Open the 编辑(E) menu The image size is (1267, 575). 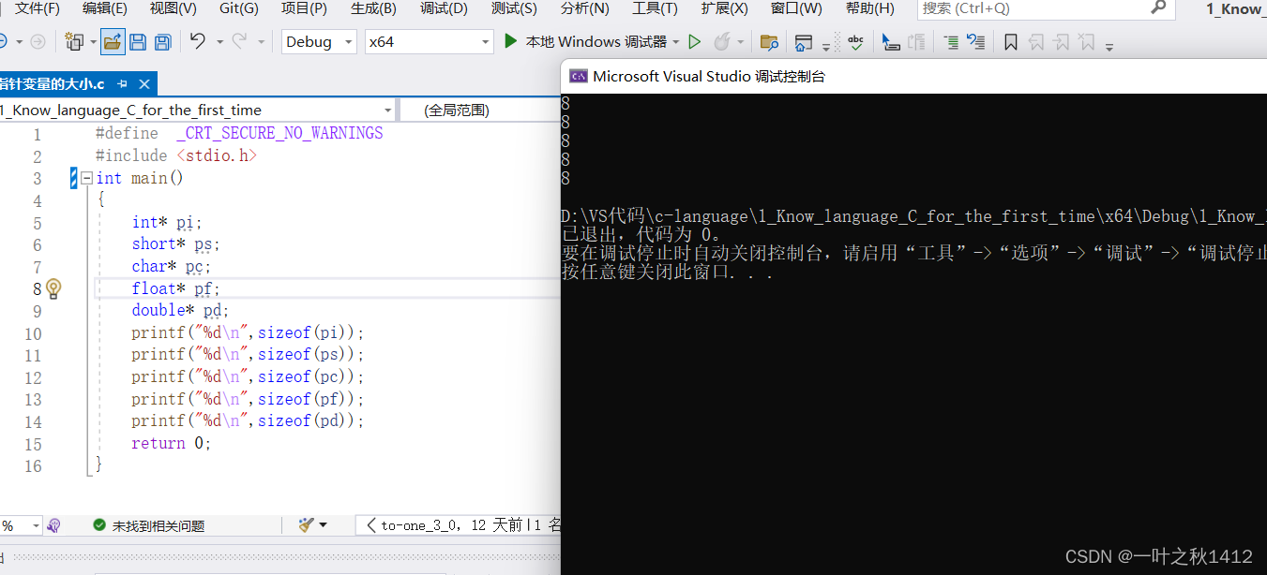[105, 8]
